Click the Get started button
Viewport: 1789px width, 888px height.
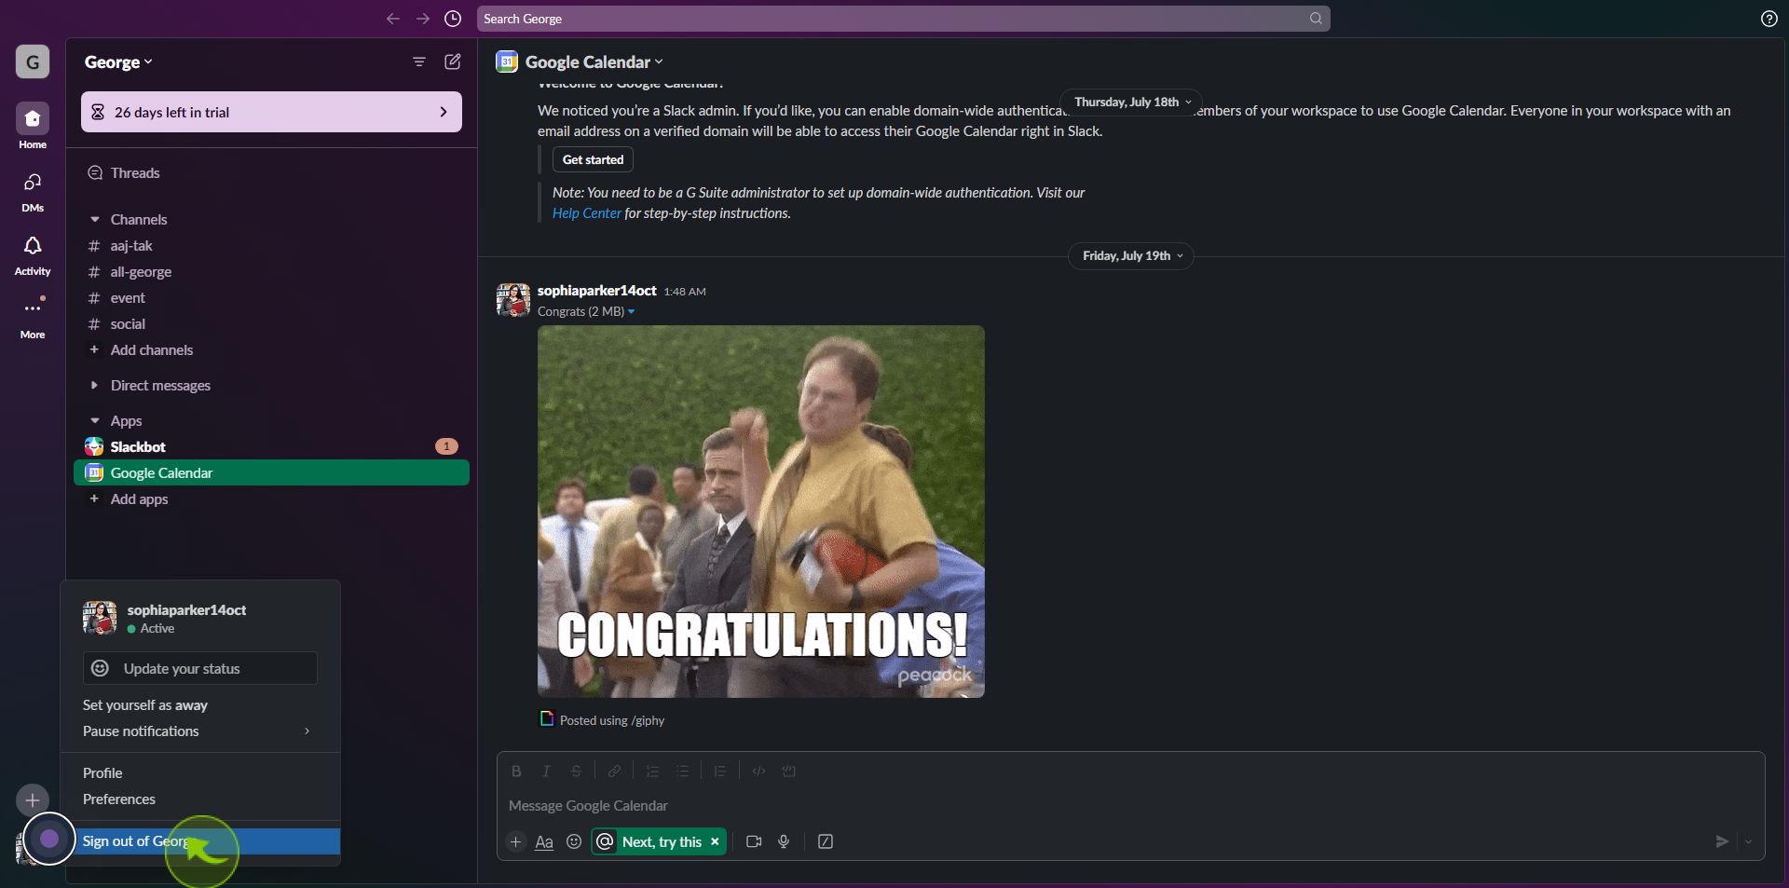(x=593, y=159)
